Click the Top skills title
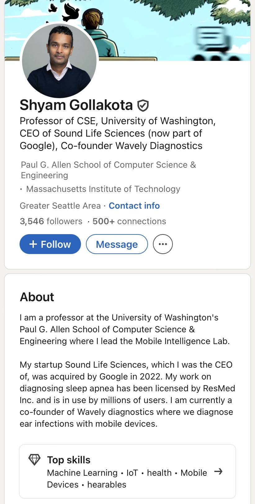Viewport: 255px width, 504px height. pos(69,460)
